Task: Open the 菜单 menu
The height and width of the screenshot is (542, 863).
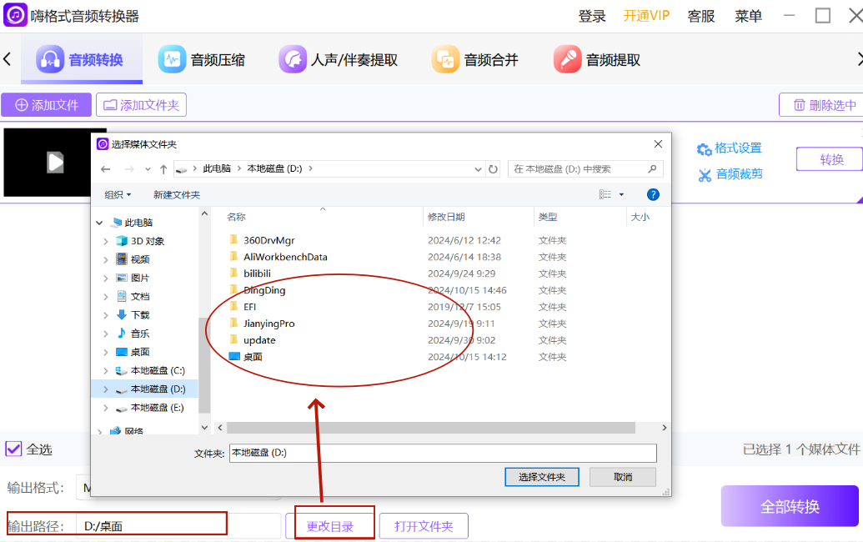Action: tap(748, 16)
